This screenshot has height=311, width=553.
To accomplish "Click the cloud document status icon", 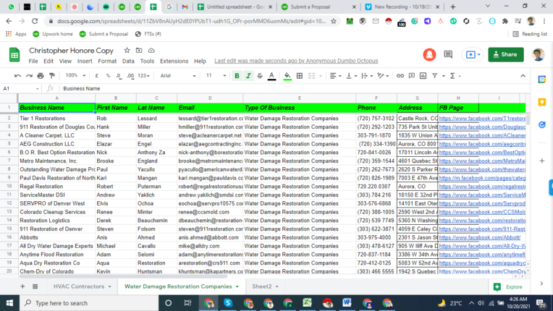I will pyautogui.click(x=151, y=51).
